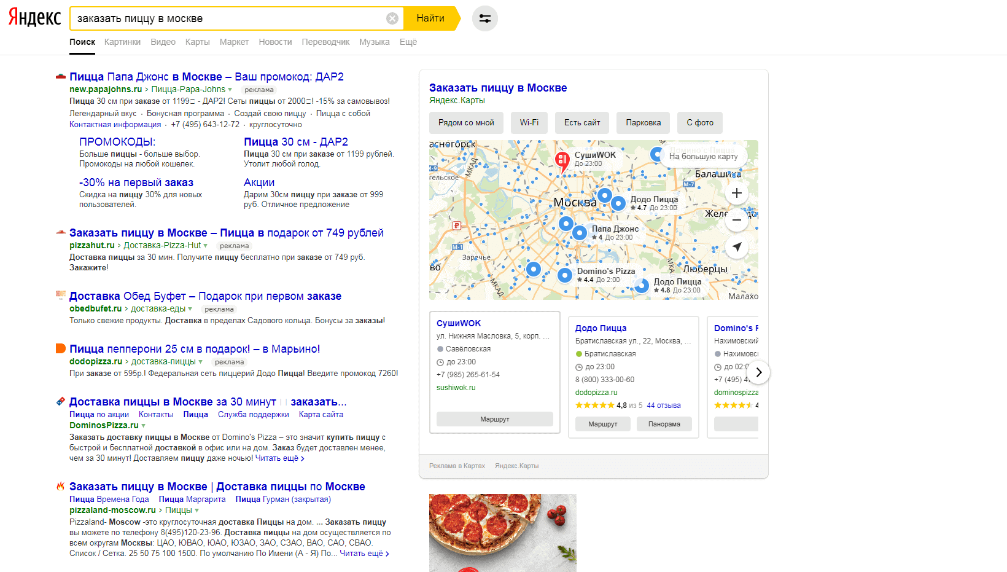Switch to the Видео tab

tap(163, 42)
